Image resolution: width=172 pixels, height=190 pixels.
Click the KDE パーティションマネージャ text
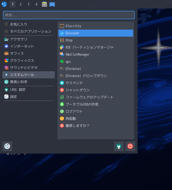point(89,47)
